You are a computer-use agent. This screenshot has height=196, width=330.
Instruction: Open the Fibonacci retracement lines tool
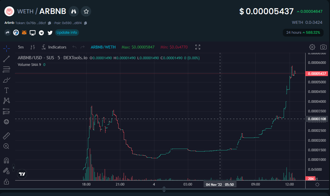pyautogui.click(x=6, y=69)
